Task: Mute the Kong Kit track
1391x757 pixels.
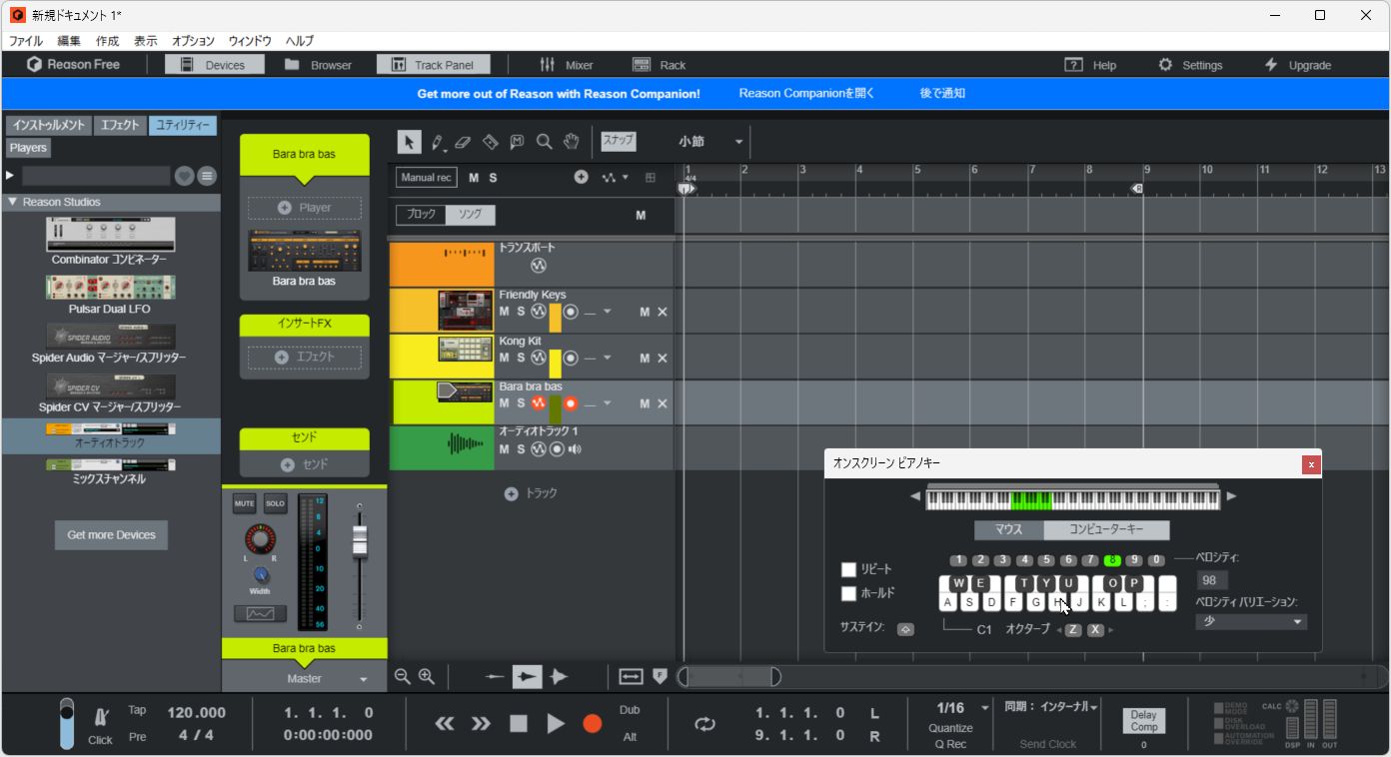Action: tap(505, 358)
